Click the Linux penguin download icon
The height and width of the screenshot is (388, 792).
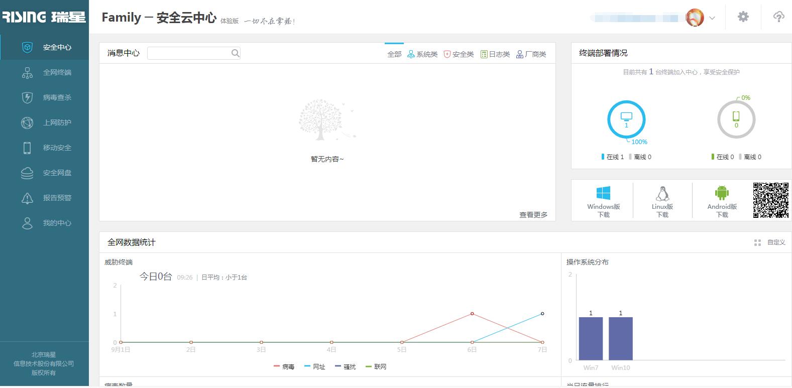click(x=662, y=194)
